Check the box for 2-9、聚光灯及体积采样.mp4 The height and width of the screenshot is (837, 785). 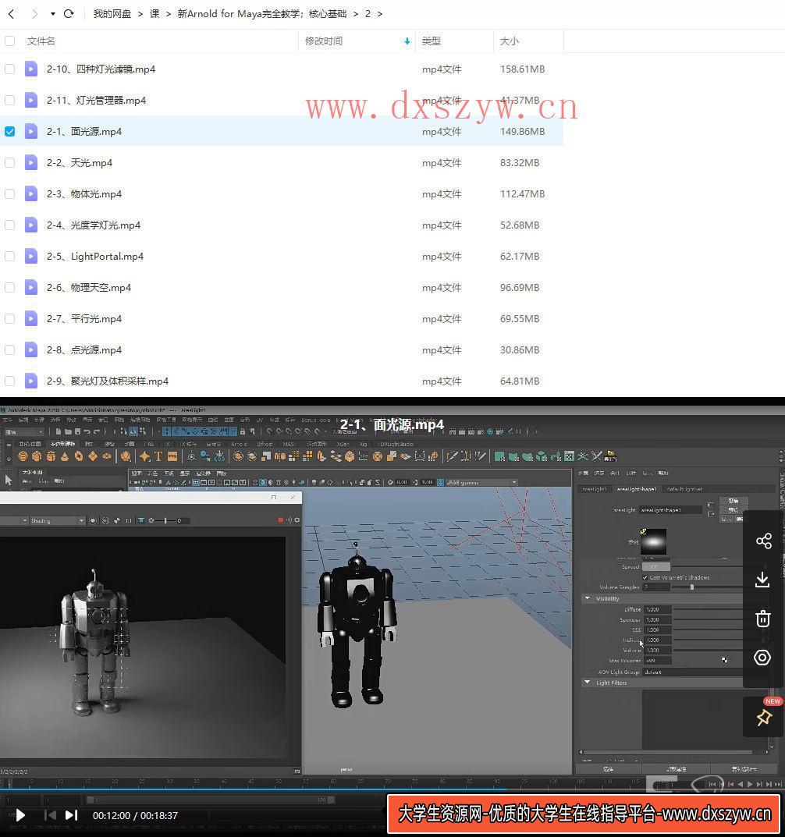9,381
